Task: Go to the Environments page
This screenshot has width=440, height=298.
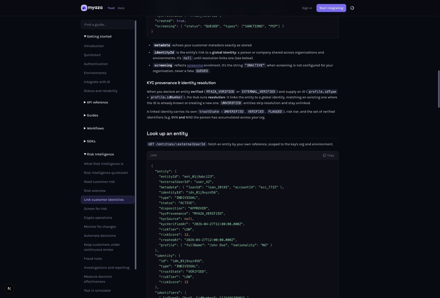Action: coord(95,73)
